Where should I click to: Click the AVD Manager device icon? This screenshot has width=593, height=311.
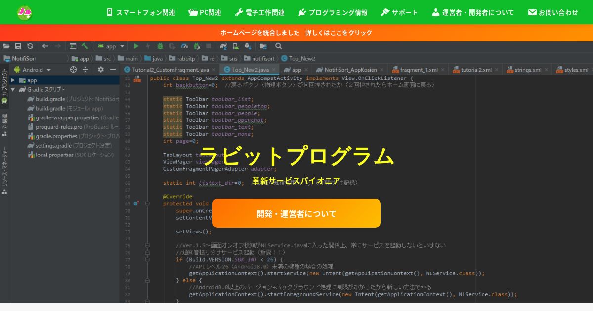coord(236,46)
